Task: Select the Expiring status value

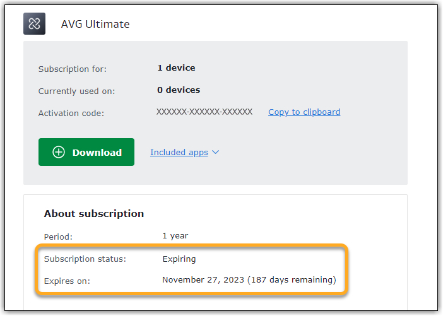Action: 179,259
